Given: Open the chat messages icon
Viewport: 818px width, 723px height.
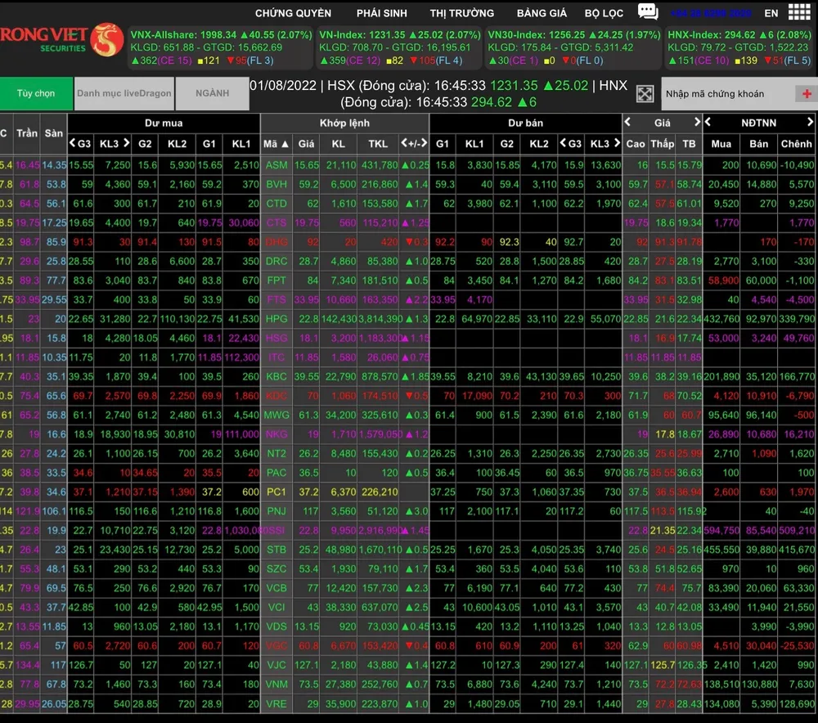Looking at the screenshot, I should (x=648, y=12).
